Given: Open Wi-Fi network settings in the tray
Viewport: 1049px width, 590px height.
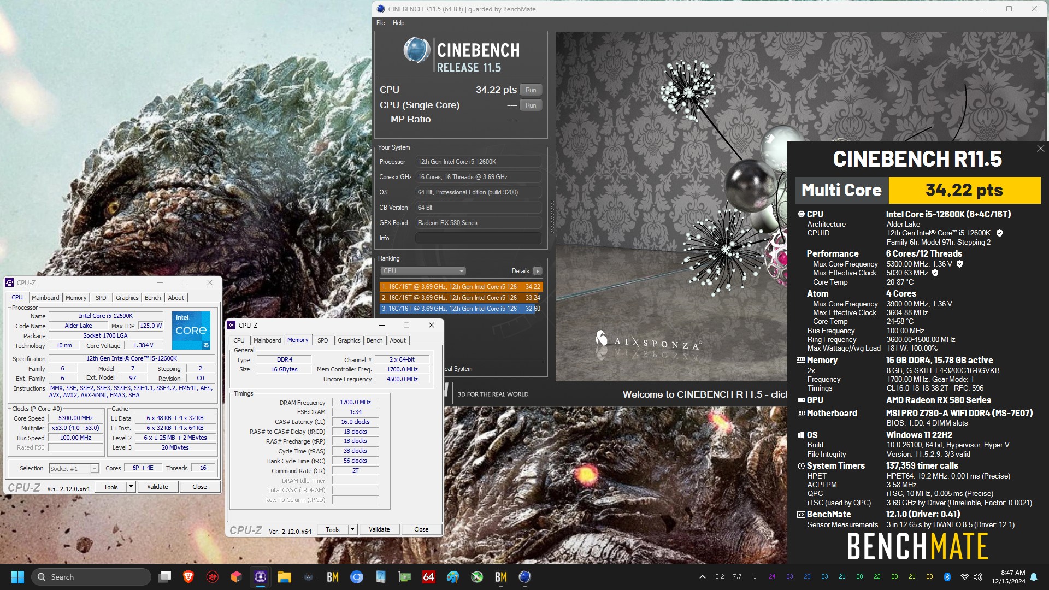Looking at the screenshot, I should pyautogui.click(x=965, y=577).
